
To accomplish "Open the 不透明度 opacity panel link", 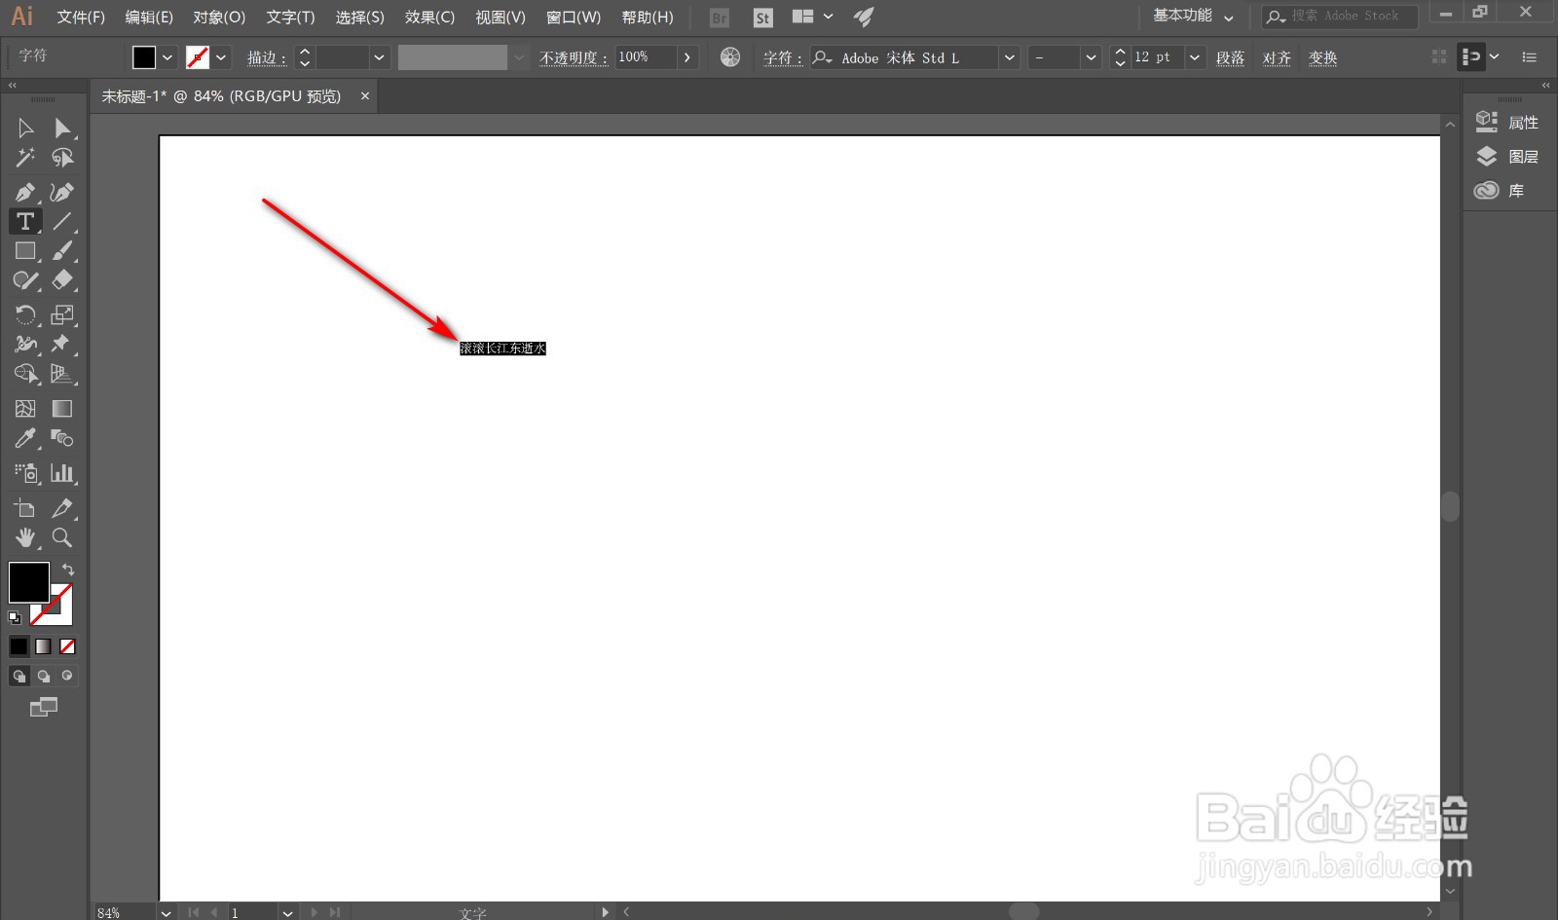I will (x=573, y=58).
